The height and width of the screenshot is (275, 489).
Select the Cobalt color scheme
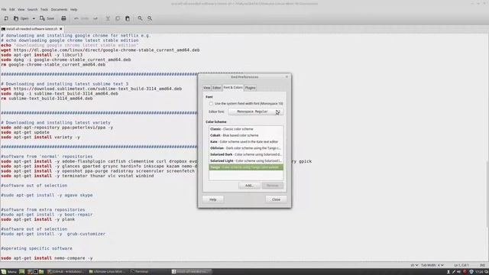point(246,135)
